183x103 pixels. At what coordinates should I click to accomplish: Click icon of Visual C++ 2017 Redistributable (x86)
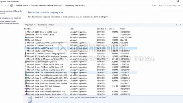25,81
